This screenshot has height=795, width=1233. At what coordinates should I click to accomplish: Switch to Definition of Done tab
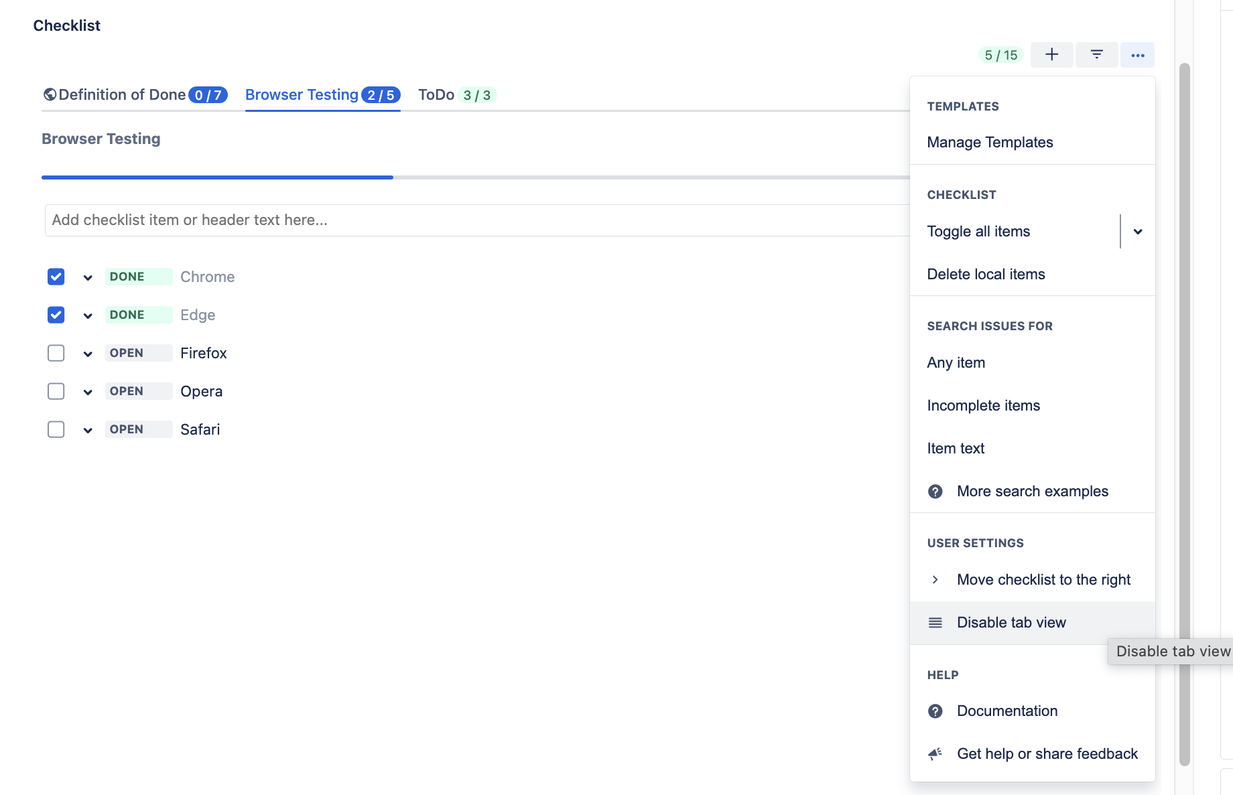[135, 95]
